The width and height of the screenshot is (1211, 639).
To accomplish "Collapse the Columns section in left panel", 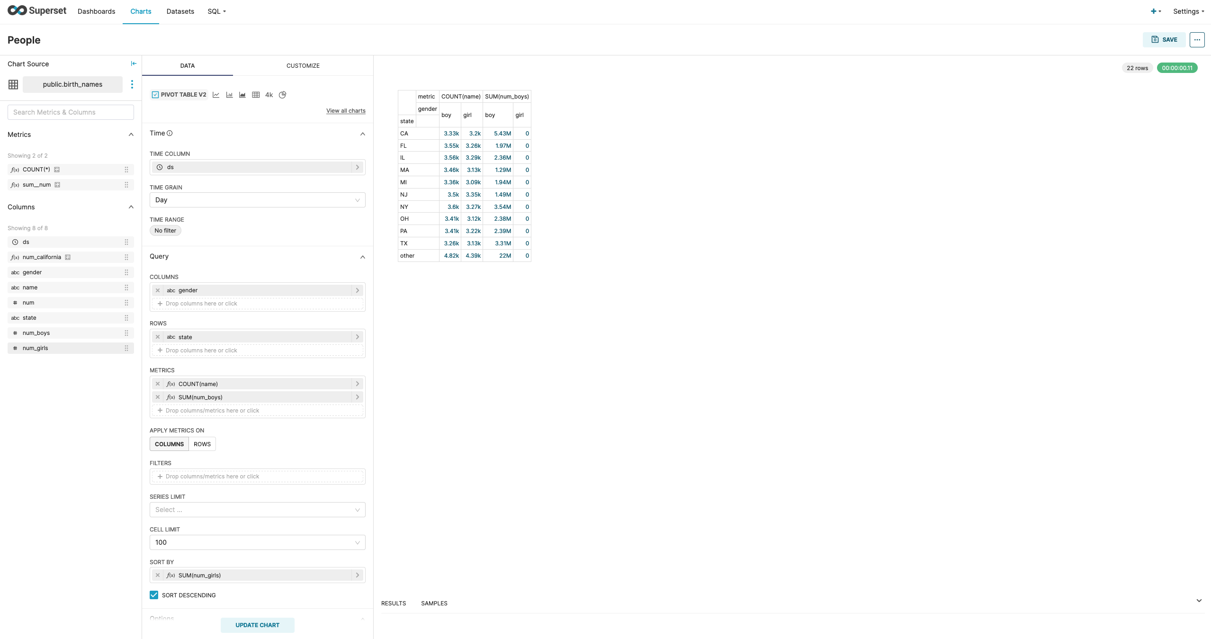I will pos(131,207).
